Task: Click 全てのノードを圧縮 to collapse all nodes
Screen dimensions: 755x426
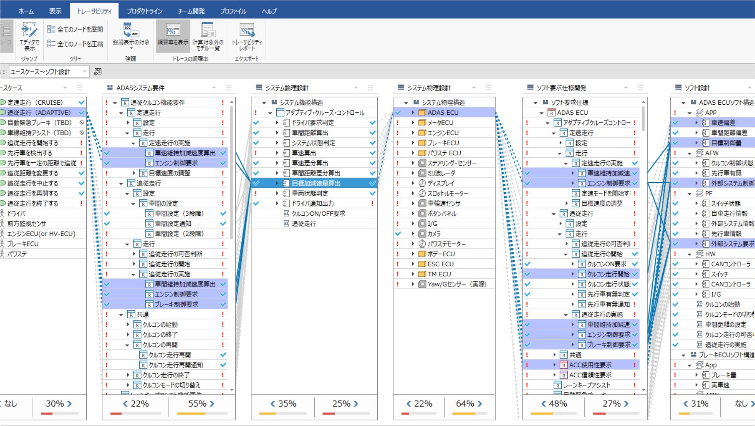Action: click(x=75, y=44)
